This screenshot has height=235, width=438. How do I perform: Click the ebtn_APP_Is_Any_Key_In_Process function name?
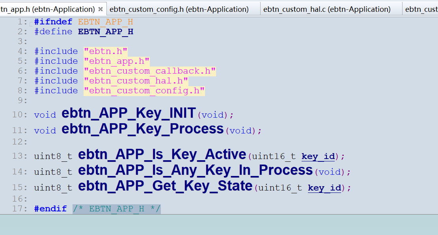195,170
